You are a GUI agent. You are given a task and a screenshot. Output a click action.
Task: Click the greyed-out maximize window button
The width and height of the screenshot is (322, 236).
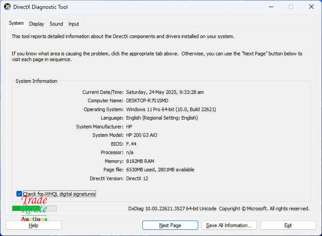(291, 7)
